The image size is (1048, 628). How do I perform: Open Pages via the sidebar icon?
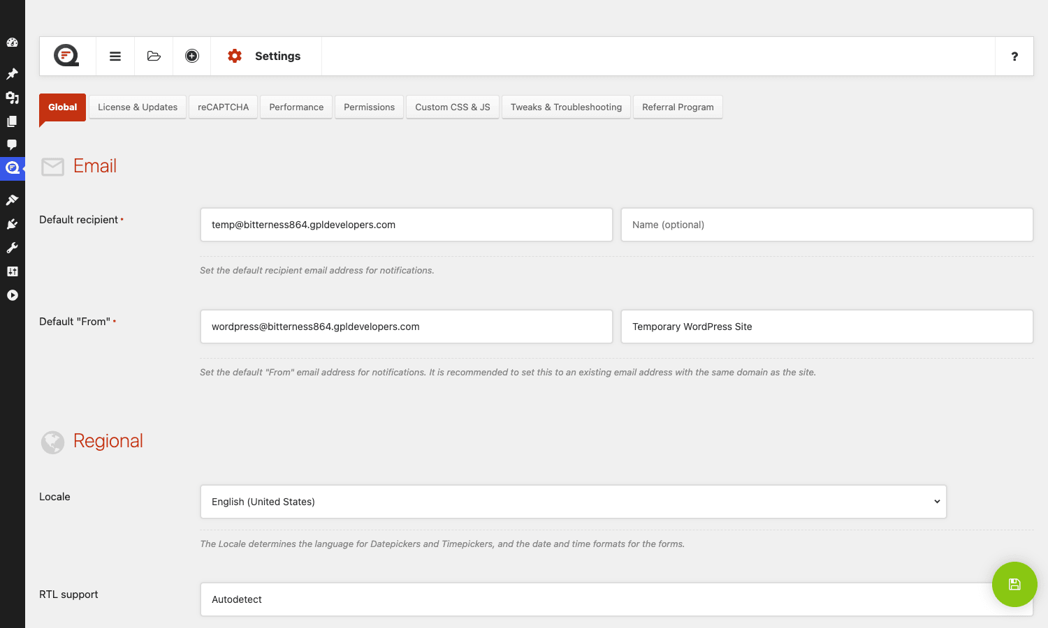pos(12,121)
